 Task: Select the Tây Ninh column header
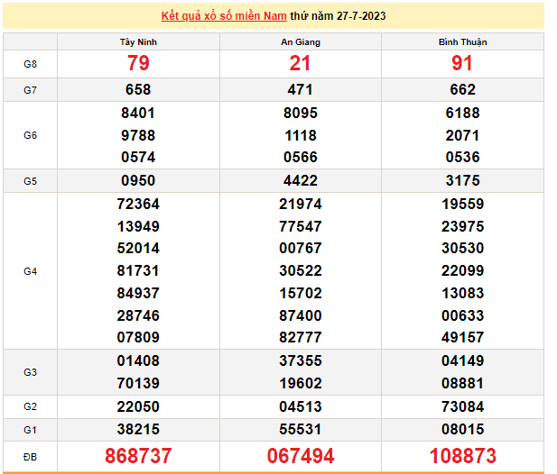(138, 41)
